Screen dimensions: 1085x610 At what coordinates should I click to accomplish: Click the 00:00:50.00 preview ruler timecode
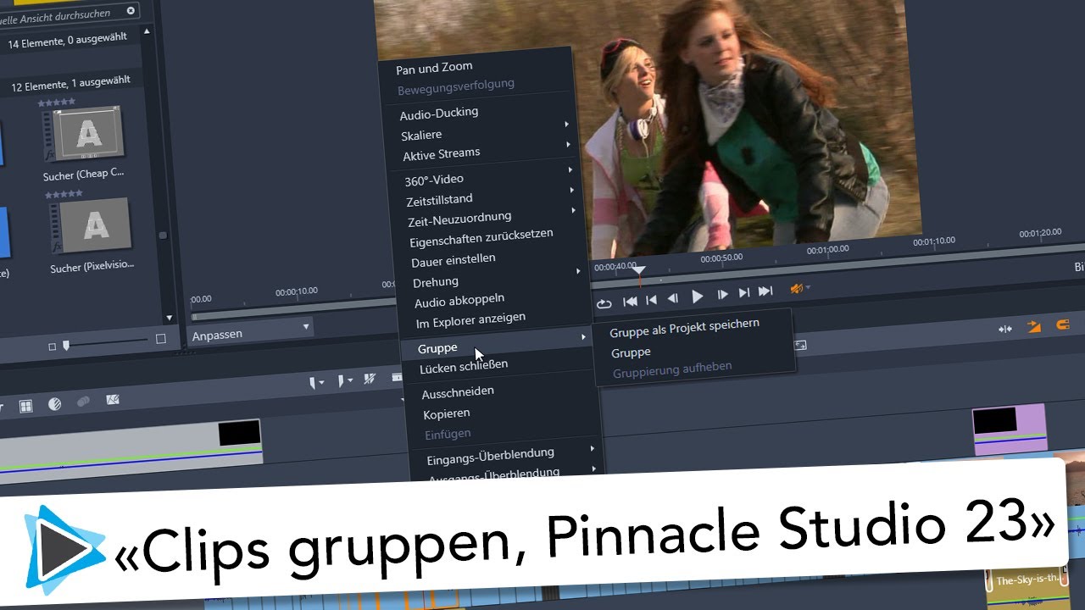pyautogui.click(x=721, y=257)
